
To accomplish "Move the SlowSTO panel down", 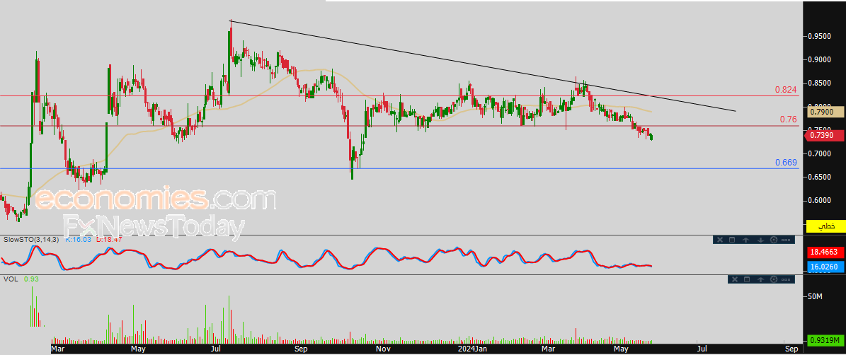I will click(x=760, y=240).
